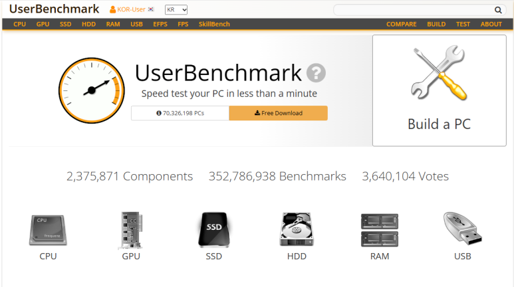The width and height of the screenshot is (514, 287).
Task: Open the KR country dropdown
Action: click(176, 10)
